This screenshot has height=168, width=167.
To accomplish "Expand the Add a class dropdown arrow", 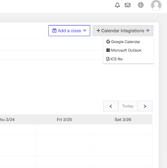I will click(x=85, y=31).
